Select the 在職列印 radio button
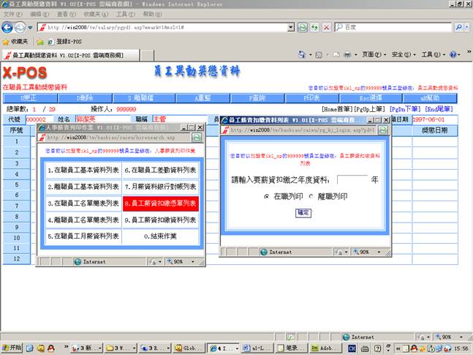The height and width of the screenshot is (355, 473). pyautogui.click(x=267, y=197)
